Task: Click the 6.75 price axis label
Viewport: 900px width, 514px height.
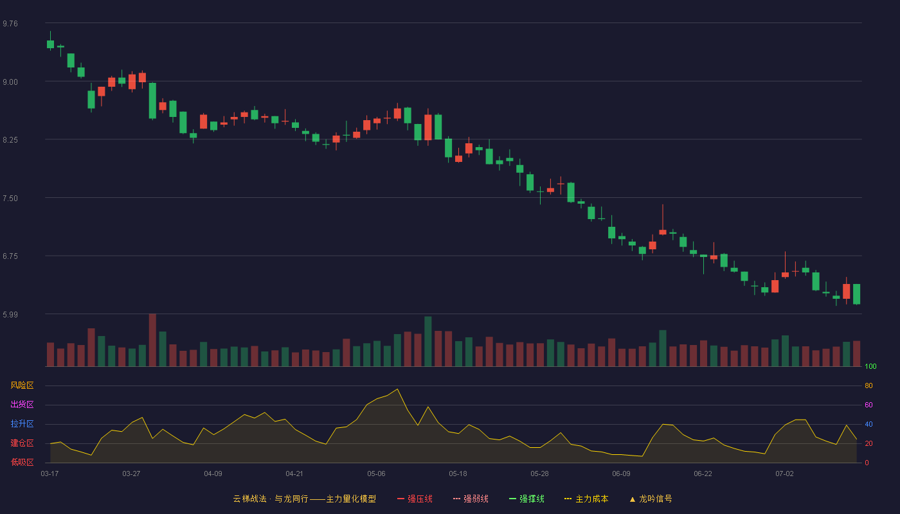Action: 10,256
